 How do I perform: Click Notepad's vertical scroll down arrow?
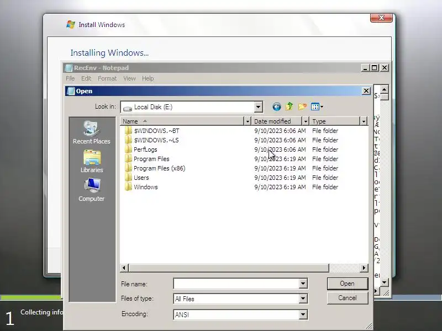pos(384,282)
